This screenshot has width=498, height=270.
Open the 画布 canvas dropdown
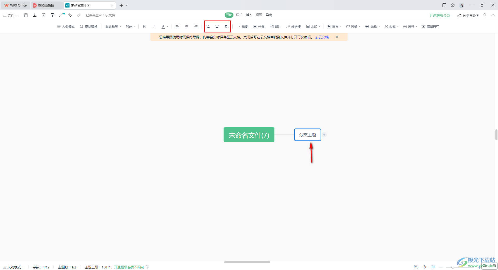(x=335, y=26)
